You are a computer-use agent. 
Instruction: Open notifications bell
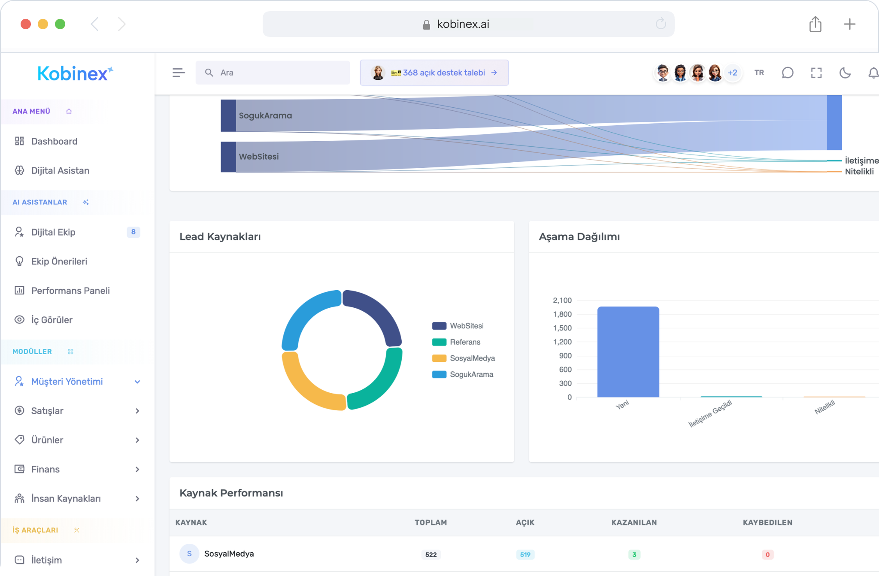click(x=873, y=73)
